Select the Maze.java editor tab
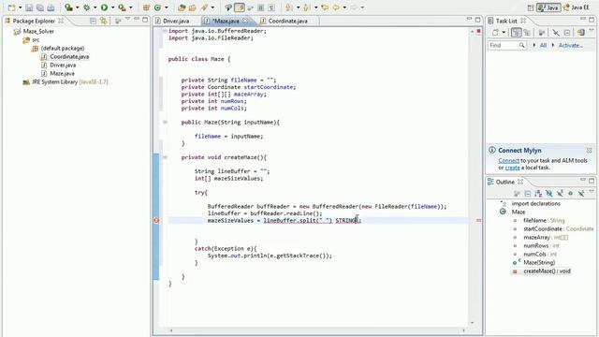The height and width of the screenshot is (337, 599). pos(226,21)
